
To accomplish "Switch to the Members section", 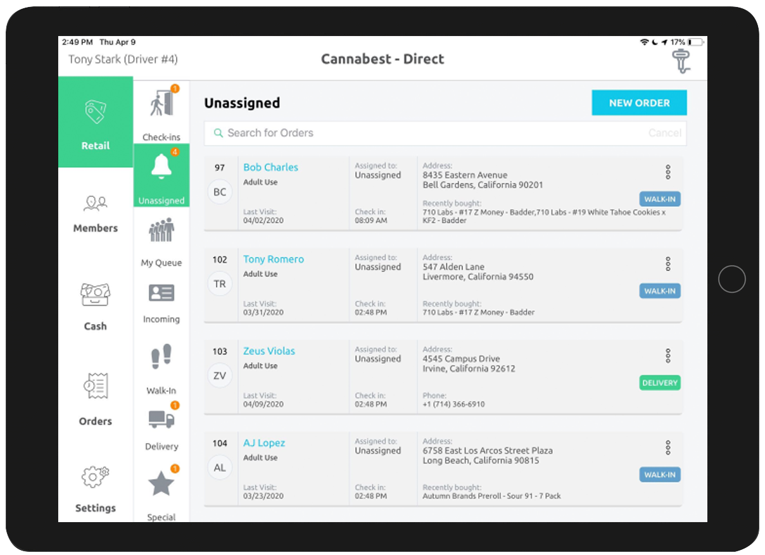I will 95,212.
